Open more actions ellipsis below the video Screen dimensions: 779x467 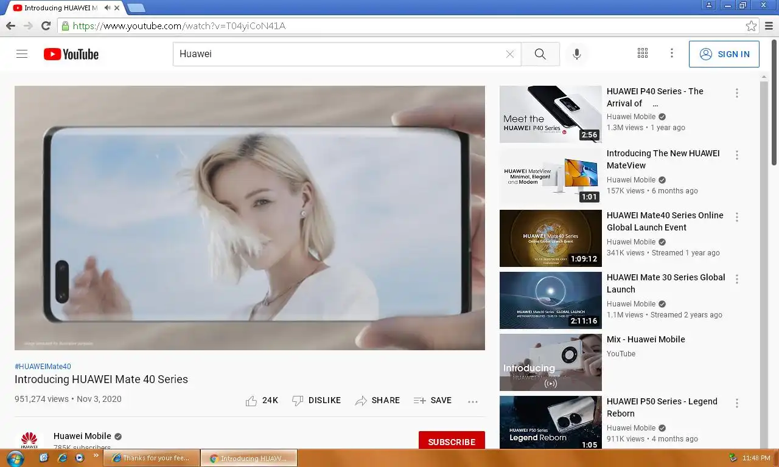(x=473, y=401)
